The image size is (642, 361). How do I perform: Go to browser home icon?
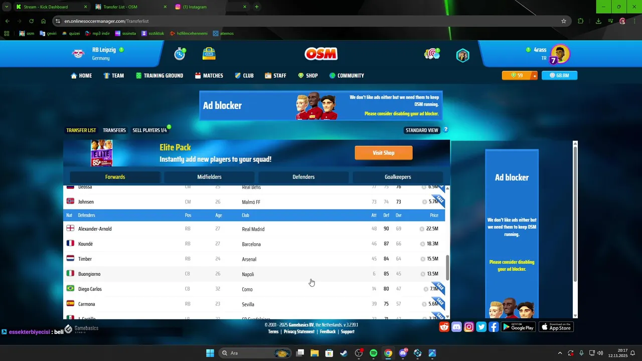(43, 21)
